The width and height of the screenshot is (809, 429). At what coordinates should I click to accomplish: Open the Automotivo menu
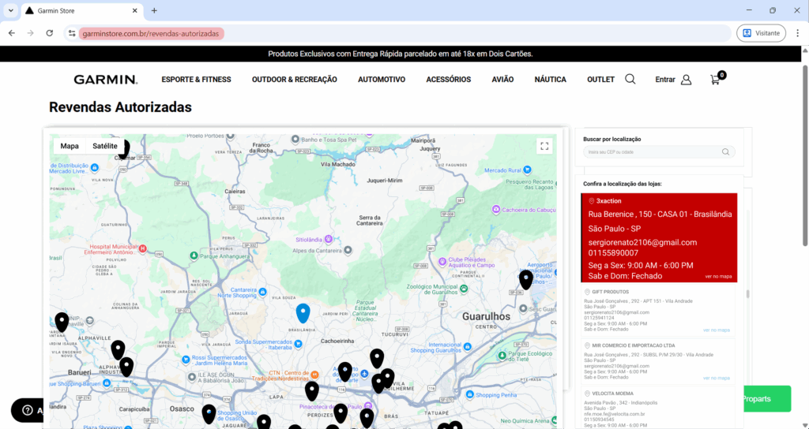[x=381, y=80]
